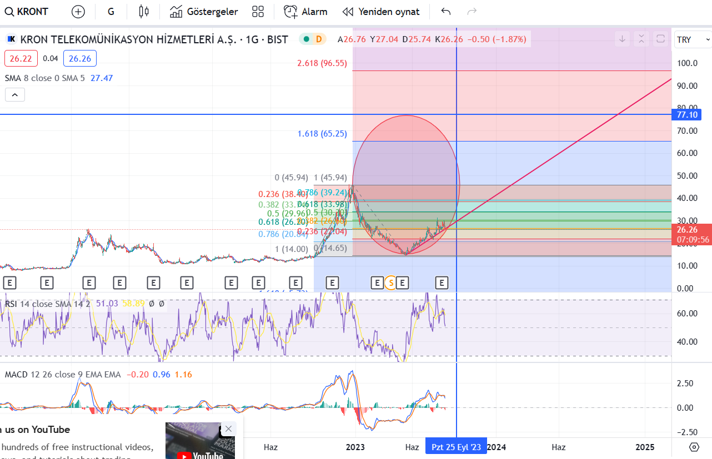Select the 2.618 (96.55) Fibonacci label
This screenshot has height=459, width=712.
tap(322, 63)
